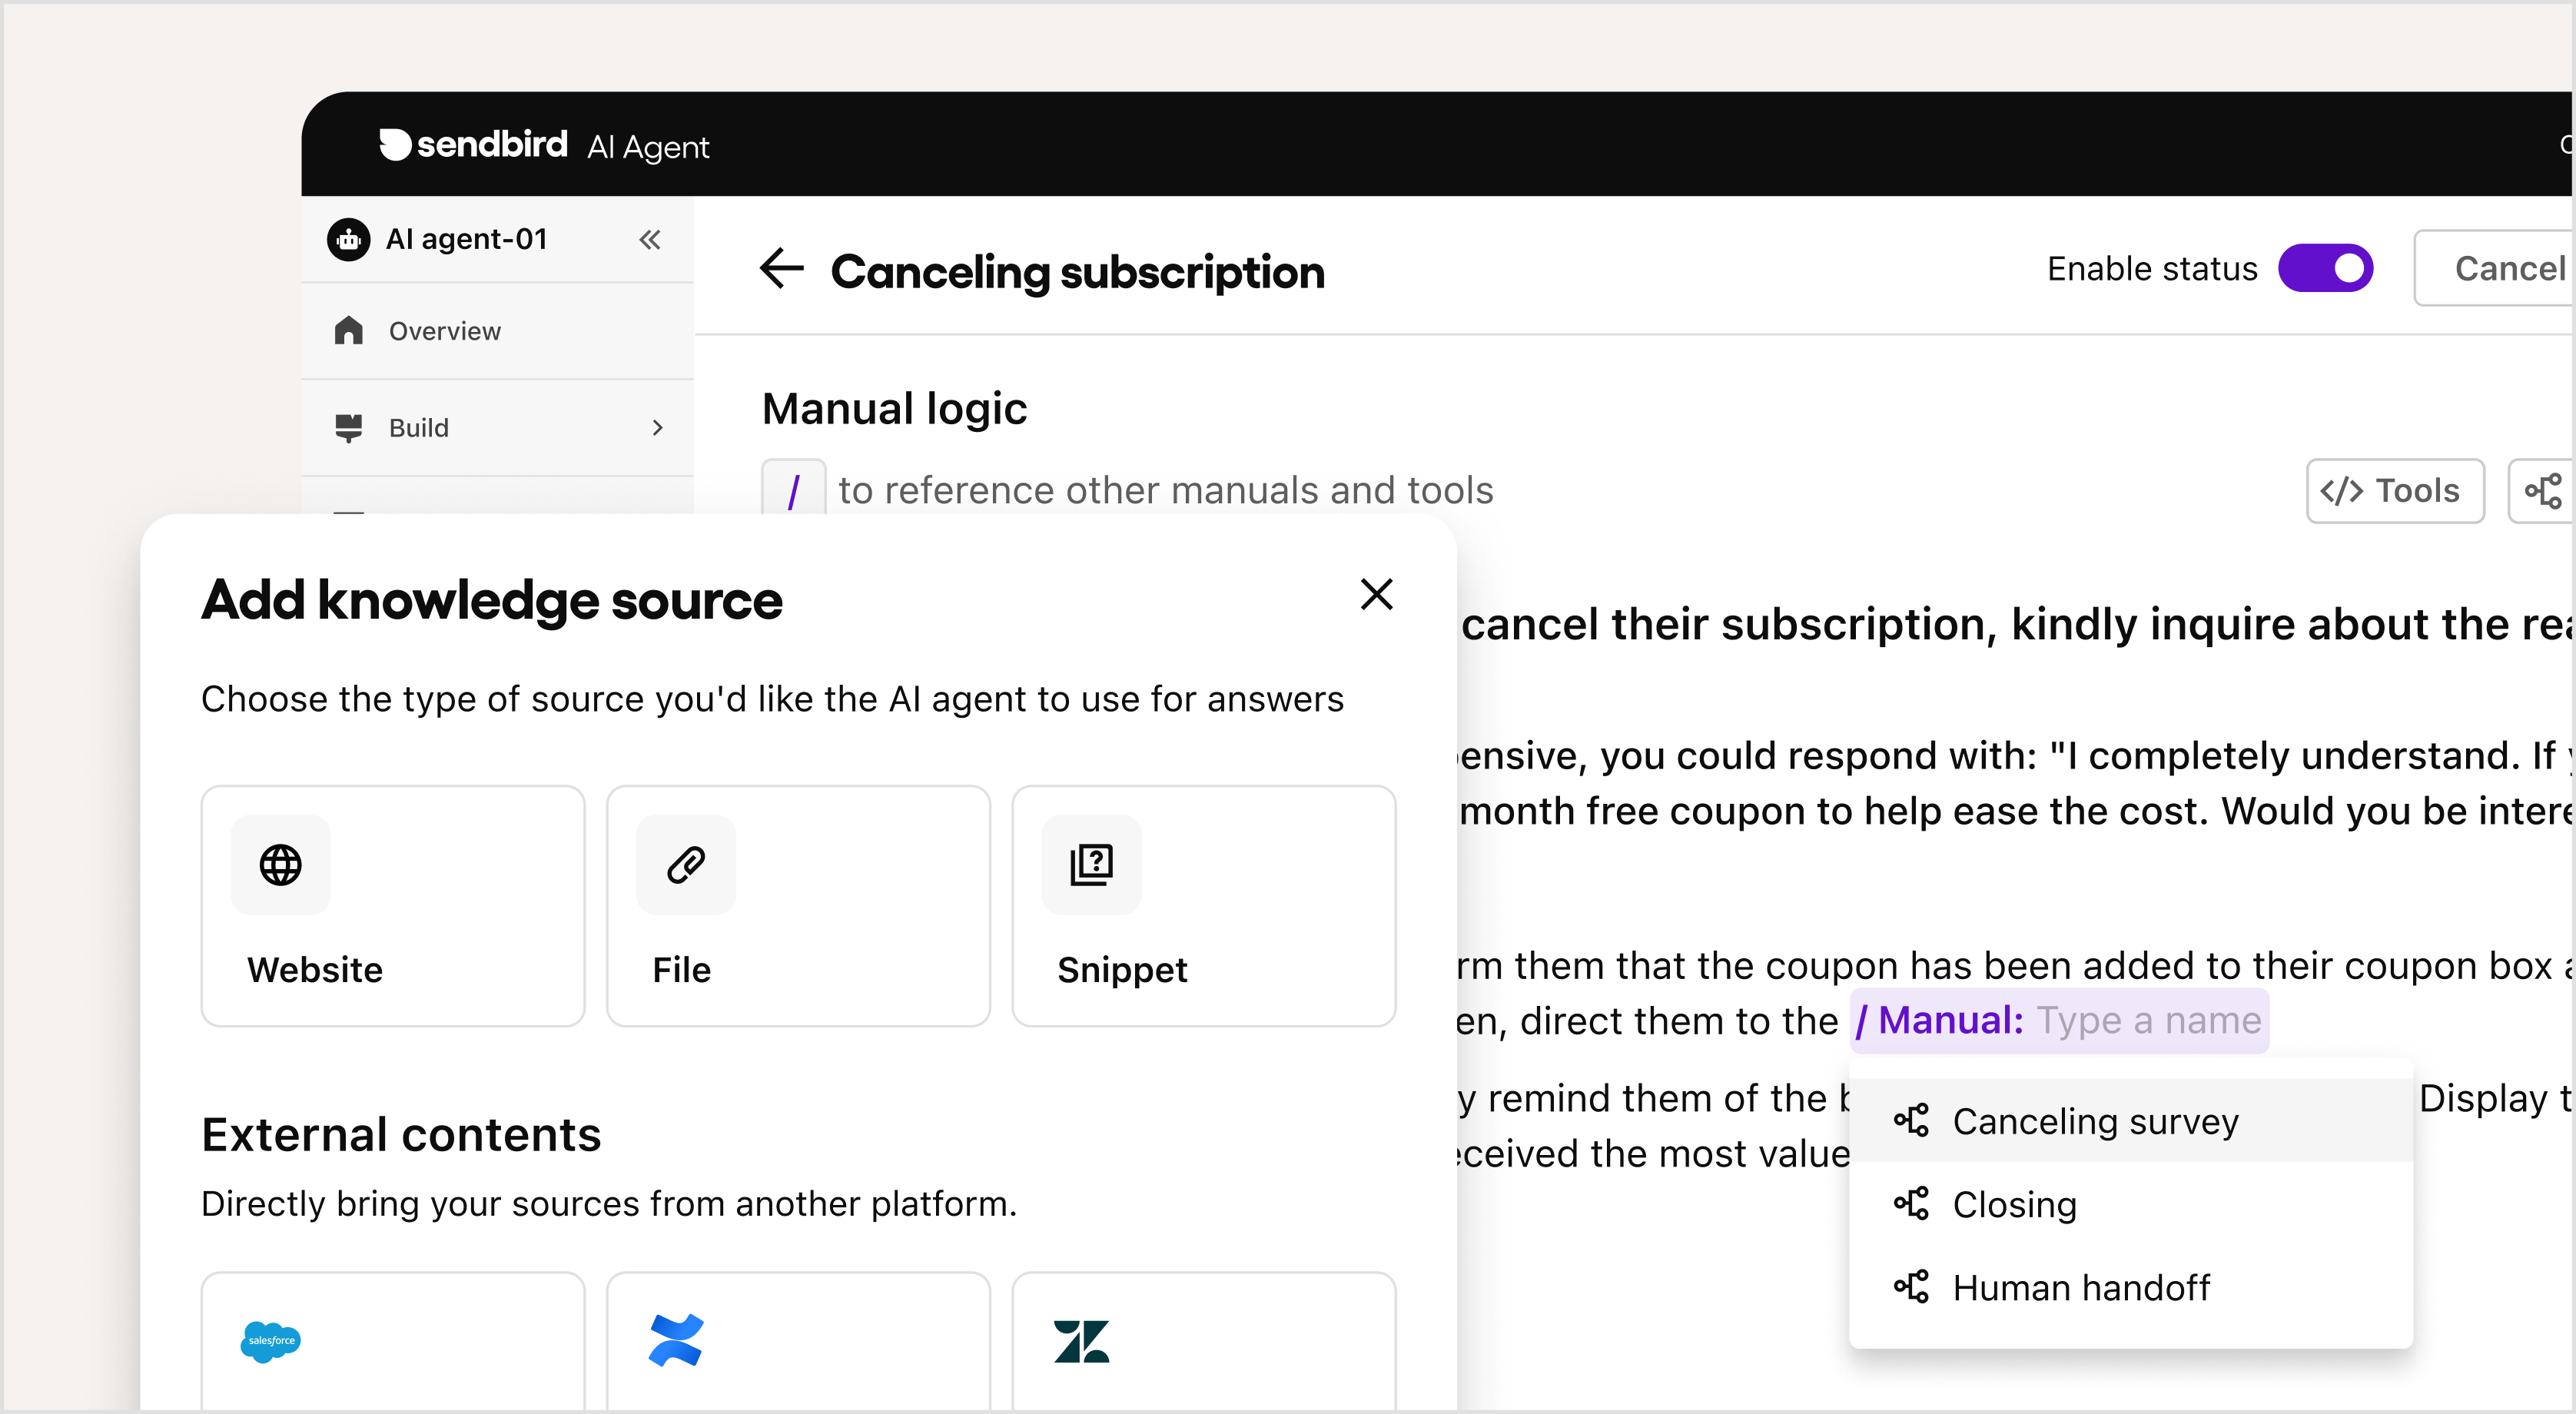The height and width of the screenshot is (1414, 2576).
Task: Click the back arrow on Canceling subscription
Action: coord(782,271)
